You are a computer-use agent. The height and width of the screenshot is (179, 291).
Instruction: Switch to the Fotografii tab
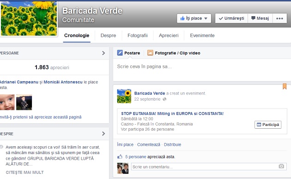[138, 36]
